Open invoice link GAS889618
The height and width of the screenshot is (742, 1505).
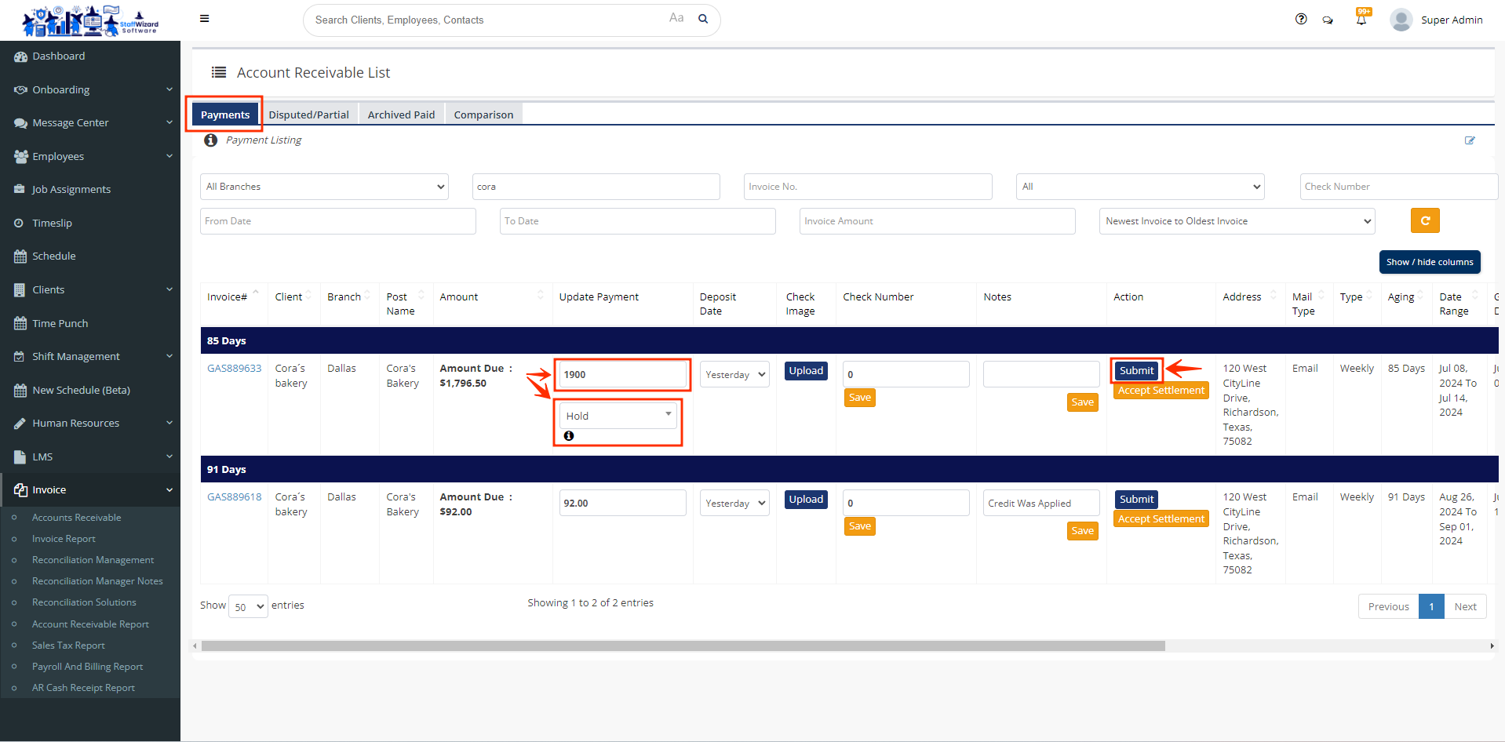pyautogui.click(x=234, y=497)
